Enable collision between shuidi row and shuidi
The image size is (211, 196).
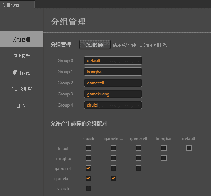tap(88, 188)
